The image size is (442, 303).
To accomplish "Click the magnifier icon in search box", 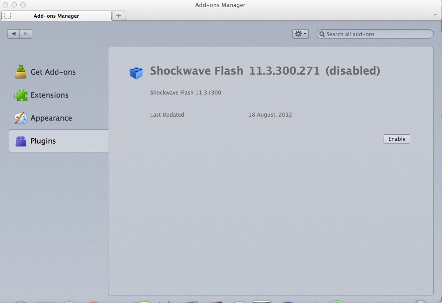I will point(322,34).
